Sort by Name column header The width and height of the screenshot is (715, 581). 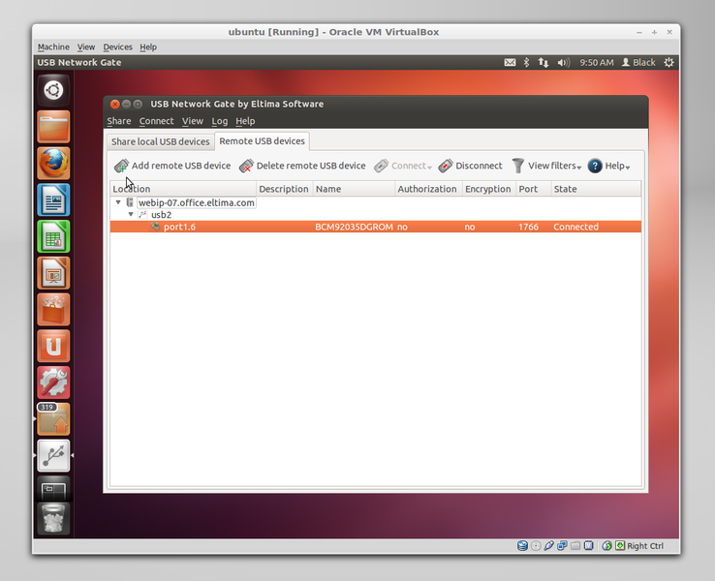tap(354, 189)
